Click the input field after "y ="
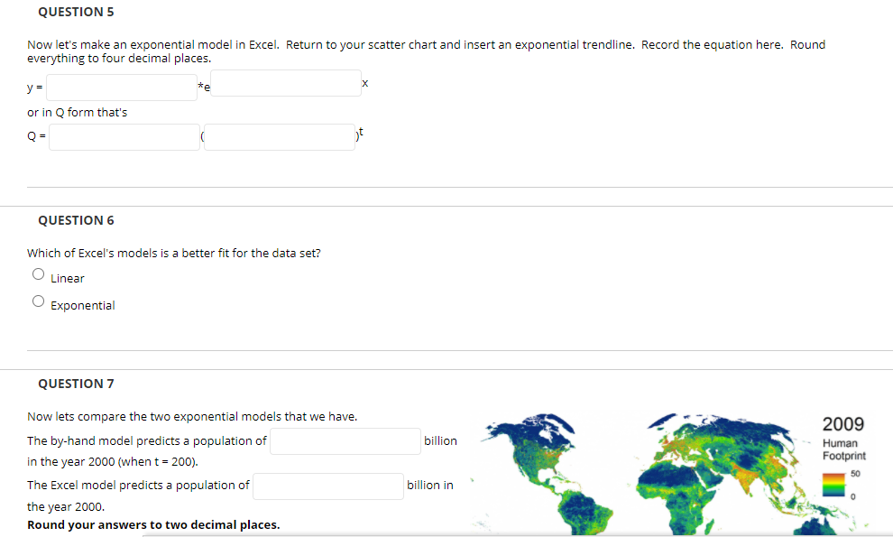 (x=123, y=88)
